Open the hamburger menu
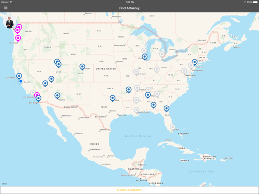This screenshot has height=194, width=259. point(6,8)
